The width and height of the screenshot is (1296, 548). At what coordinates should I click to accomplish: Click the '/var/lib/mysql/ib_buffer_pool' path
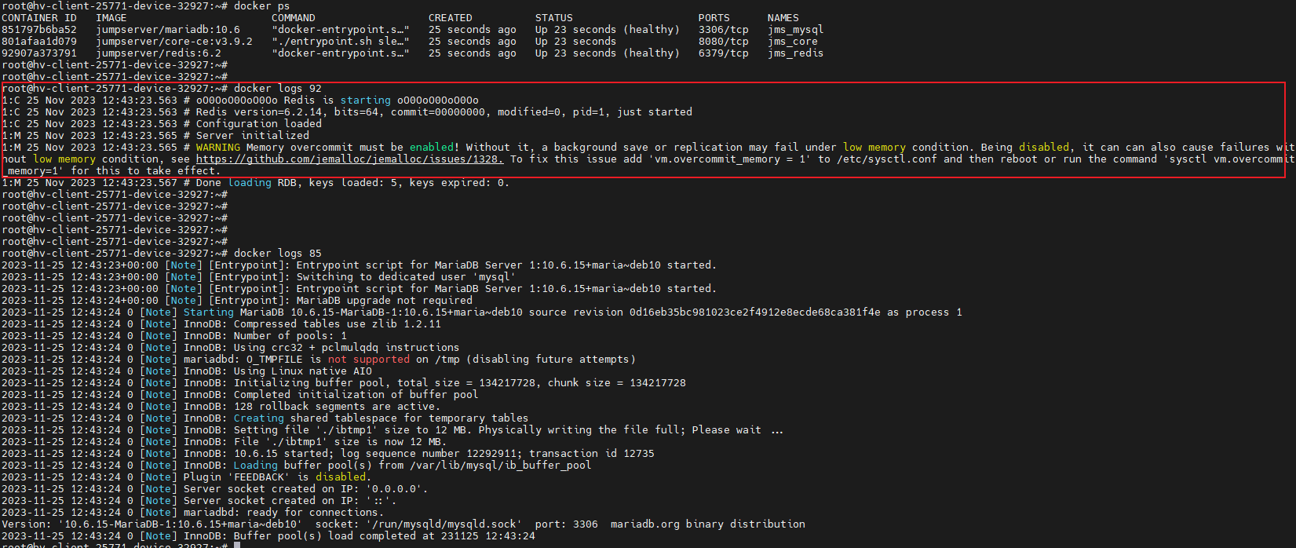point(501,466)
